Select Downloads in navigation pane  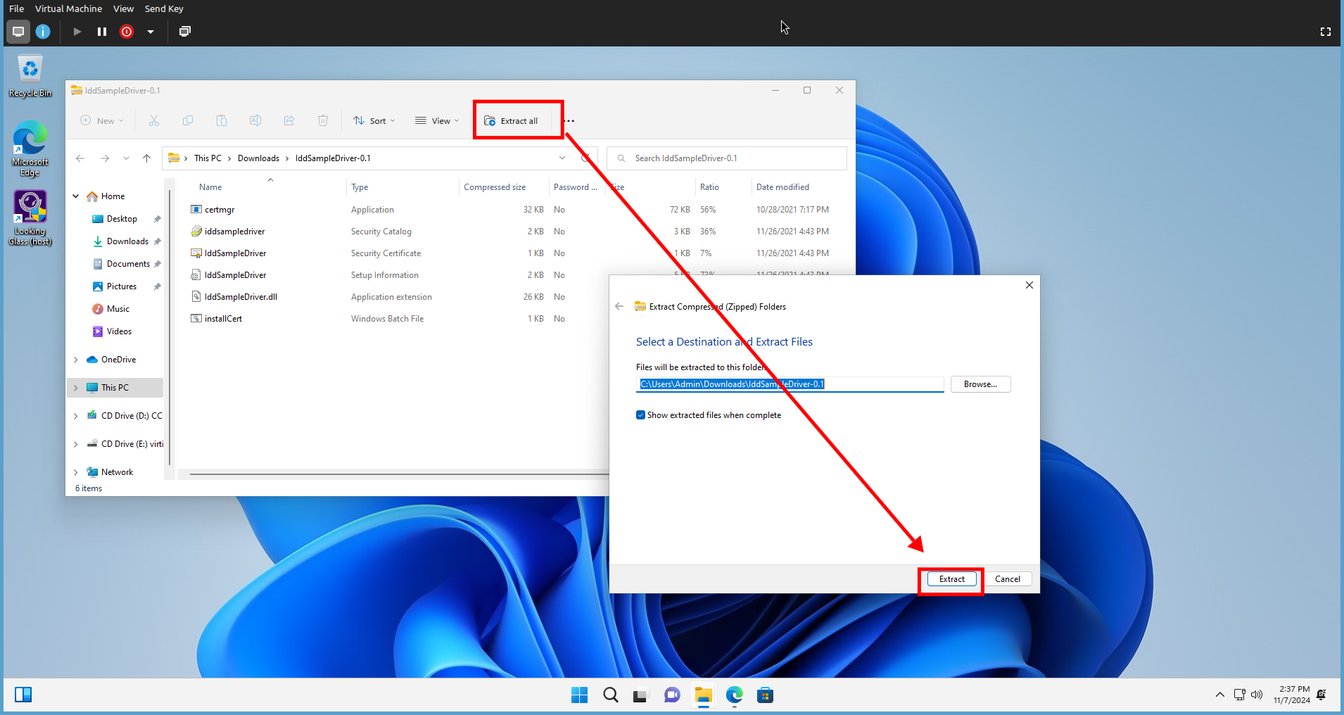pos(127,241)
